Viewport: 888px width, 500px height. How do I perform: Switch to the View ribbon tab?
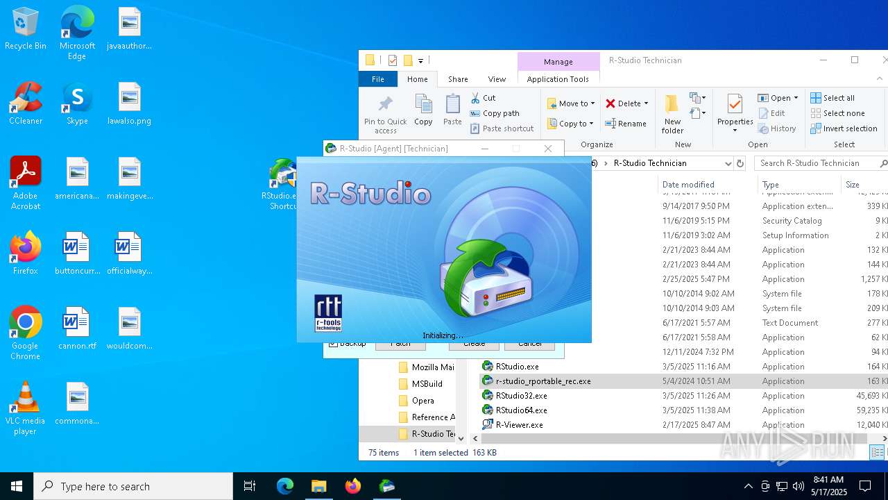(497, 79)
